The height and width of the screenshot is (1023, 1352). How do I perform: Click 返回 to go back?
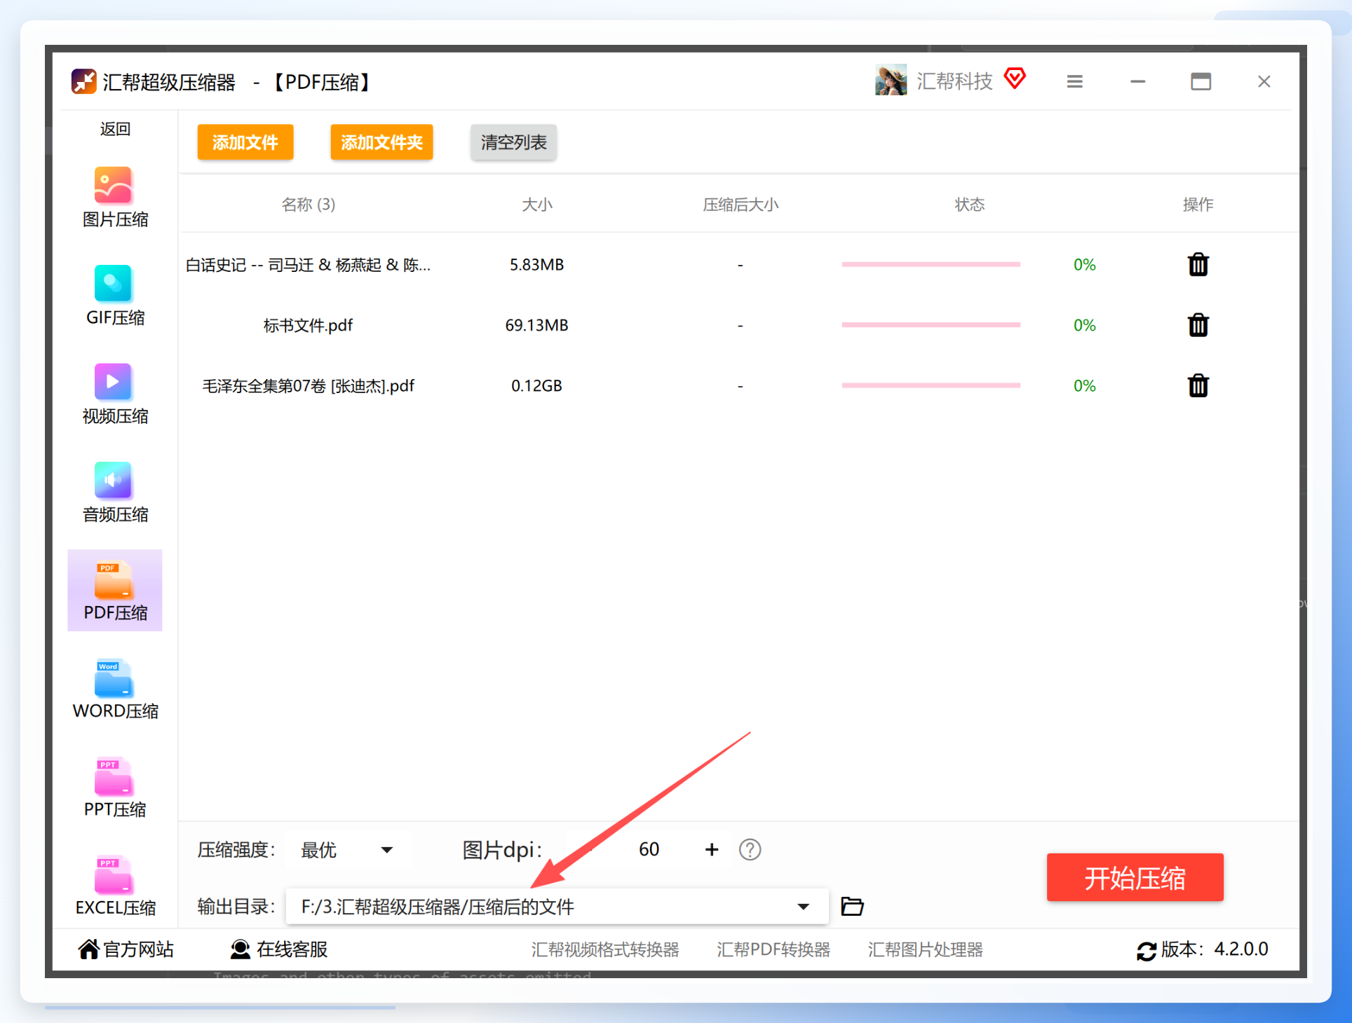115,129
